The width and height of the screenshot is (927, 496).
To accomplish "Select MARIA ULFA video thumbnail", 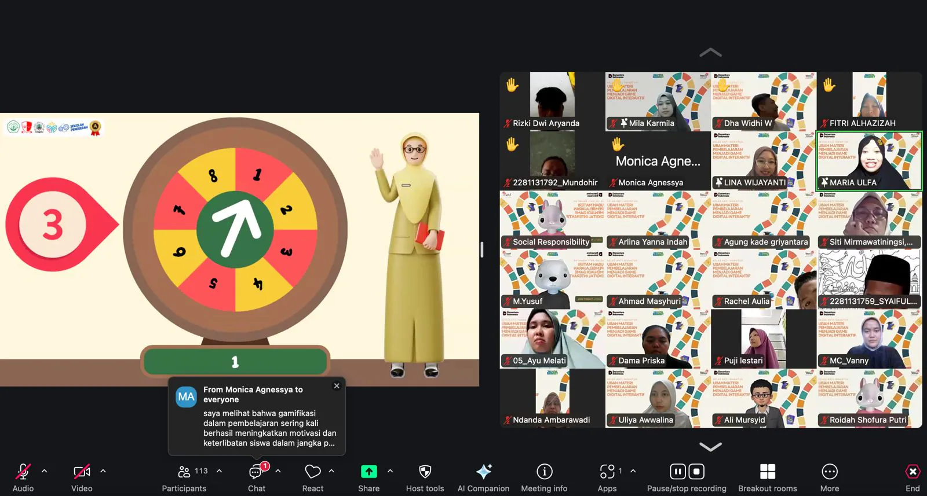I will point(868,160).
